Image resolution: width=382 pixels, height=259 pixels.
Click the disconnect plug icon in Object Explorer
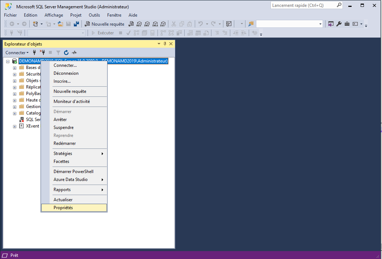click(x=42, y=53)
